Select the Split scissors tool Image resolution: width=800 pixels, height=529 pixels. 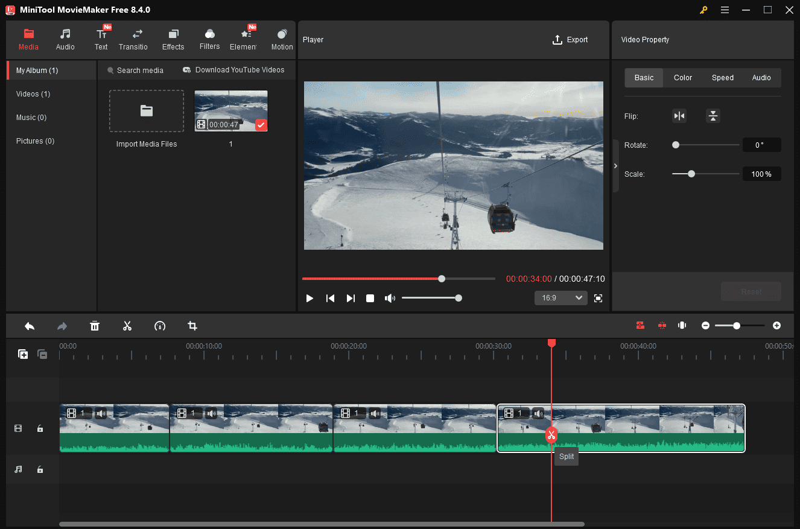pyautogui.click(x=127, y=326)
